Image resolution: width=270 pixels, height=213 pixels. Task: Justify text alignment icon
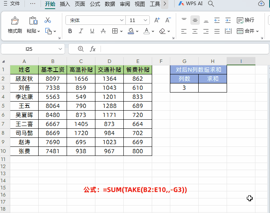217,31
